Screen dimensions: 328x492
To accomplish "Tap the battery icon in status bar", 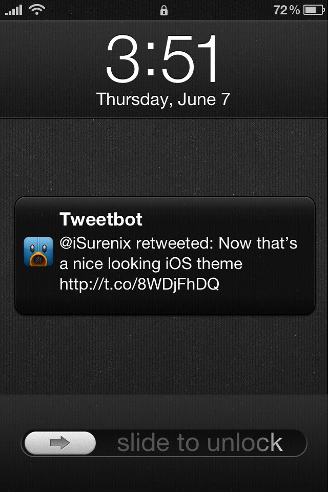I will [x=314, y=10].
